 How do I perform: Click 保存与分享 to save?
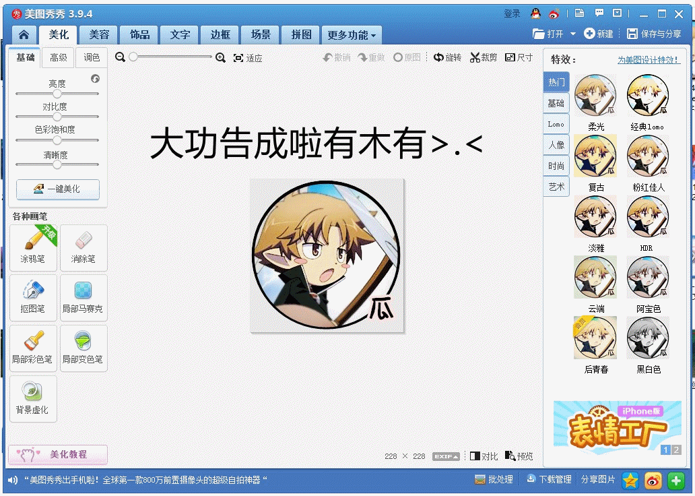[x=654, y=34]
